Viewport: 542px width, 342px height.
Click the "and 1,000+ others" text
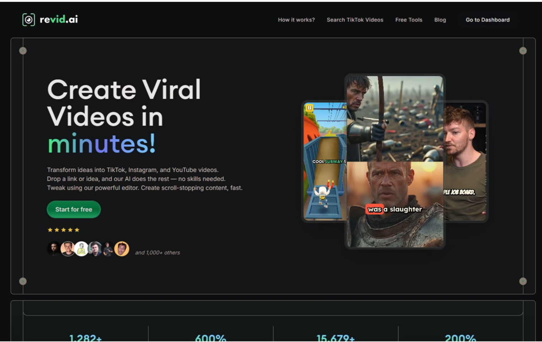(157, 253)
